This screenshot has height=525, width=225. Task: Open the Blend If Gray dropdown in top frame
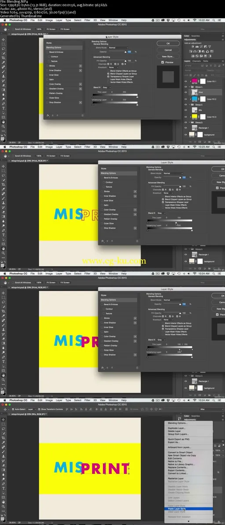tap(107, 87)
